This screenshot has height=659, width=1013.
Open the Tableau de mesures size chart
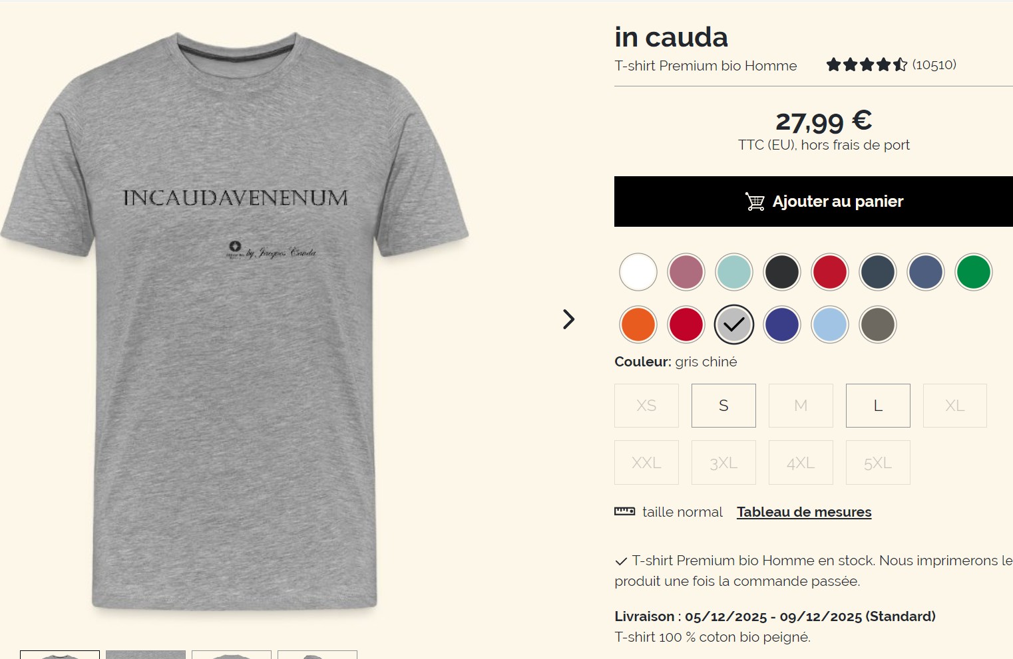click(804, 512)
